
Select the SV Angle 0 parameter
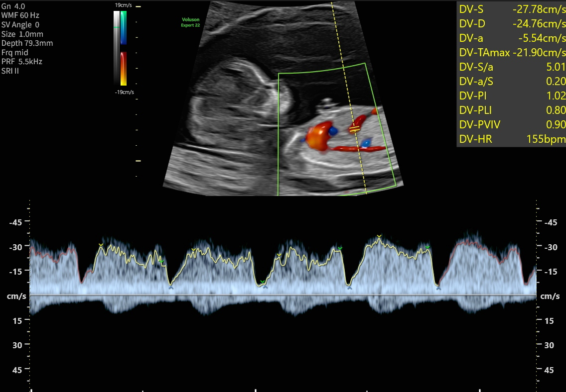(20, 25)
